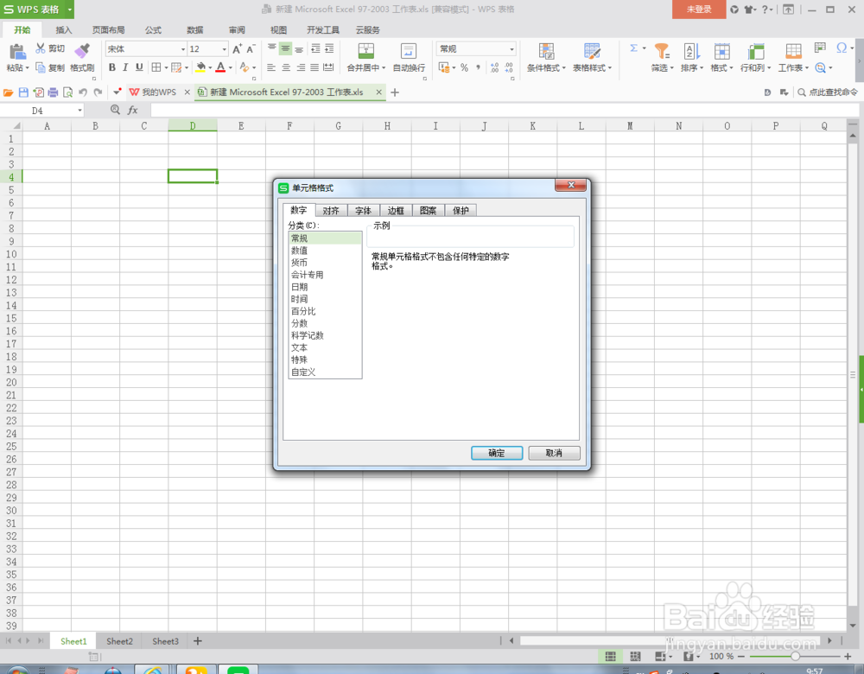Open the 常规 number format dropdown
This screenshot has height=674, width=864.
[x=511, y=49]
